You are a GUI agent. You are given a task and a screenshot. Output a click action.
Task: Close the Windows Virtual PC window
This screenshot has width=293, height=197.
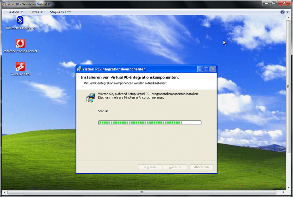pos(284,3)
